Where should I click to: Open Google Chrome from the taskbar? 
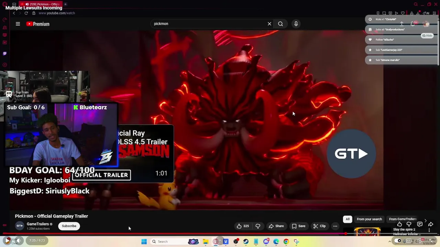tap(286, 242)
